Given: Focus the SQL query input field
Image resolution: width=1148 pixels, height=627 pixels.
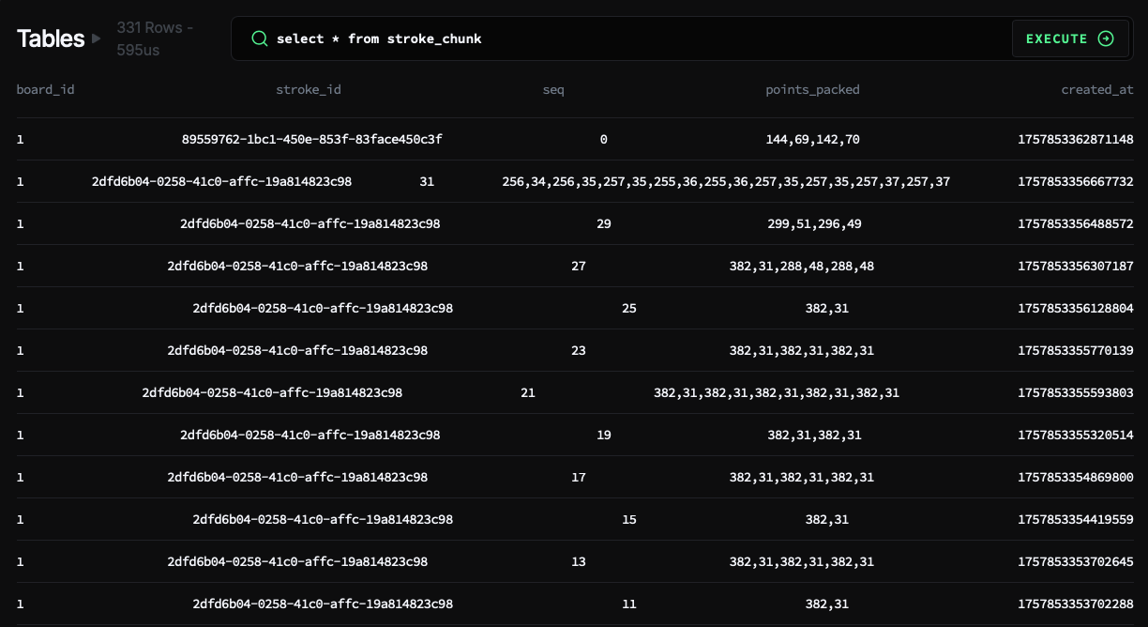Looking at the screenshot, I should 638,38.
